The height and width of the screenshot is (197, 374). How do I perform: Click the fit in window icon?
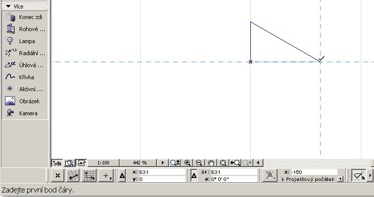pyautogui.click(x=223, y=163)
